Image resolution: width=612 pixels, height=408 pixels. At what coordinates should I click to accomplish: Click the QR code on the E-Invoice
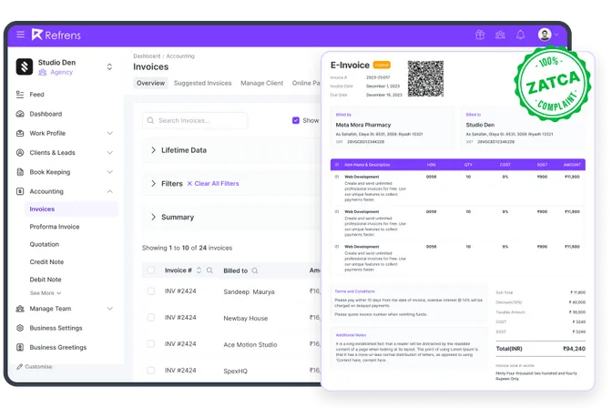point(425,78)
